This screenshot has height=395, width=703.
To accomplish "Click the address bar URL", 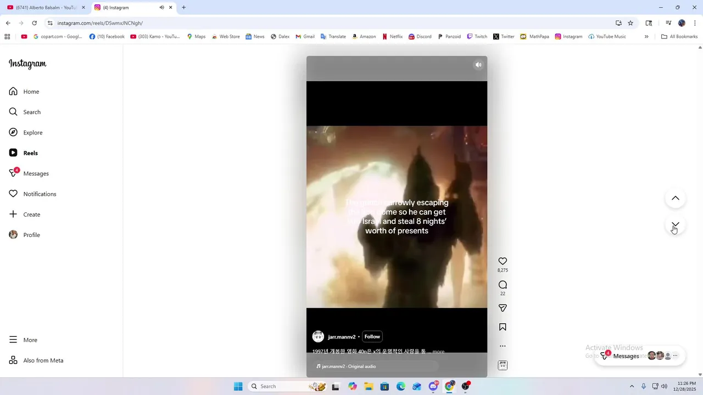I will point(100,23).
